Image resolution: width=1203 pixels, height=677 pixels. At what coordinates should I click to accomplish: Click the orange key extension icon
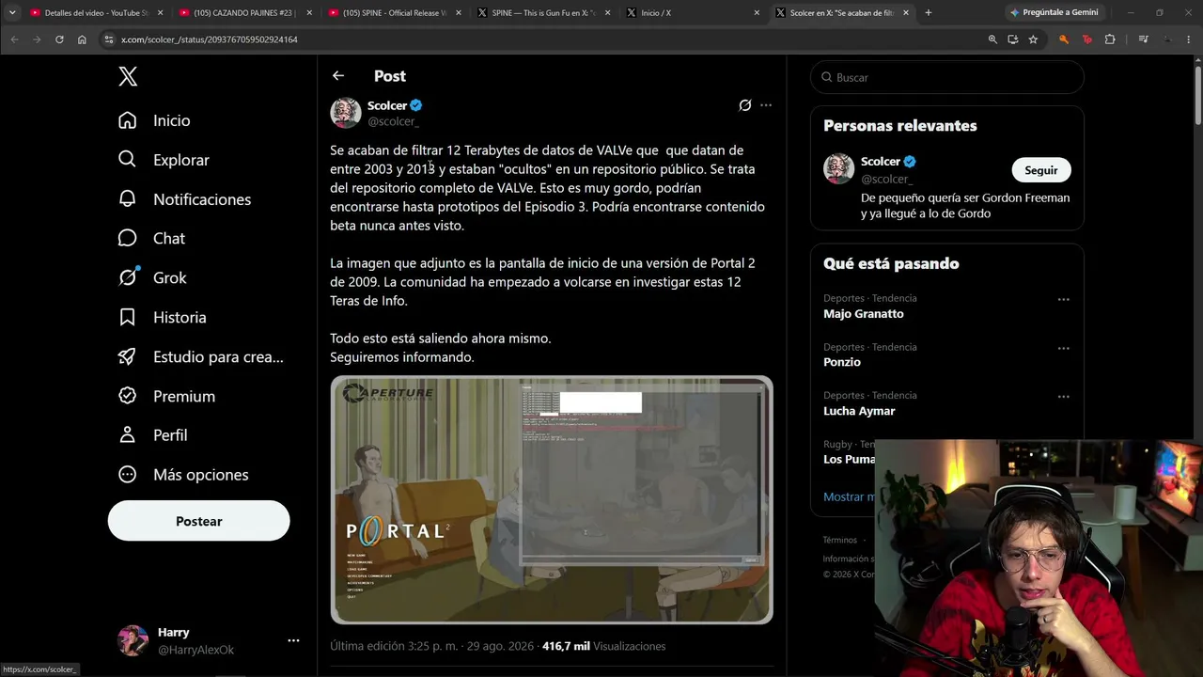pyautogui.click(x=1064, y=39)
